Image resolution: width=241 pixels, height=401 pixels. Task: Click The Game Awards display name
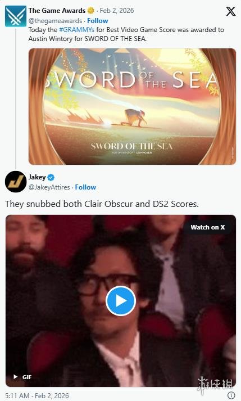57,11
